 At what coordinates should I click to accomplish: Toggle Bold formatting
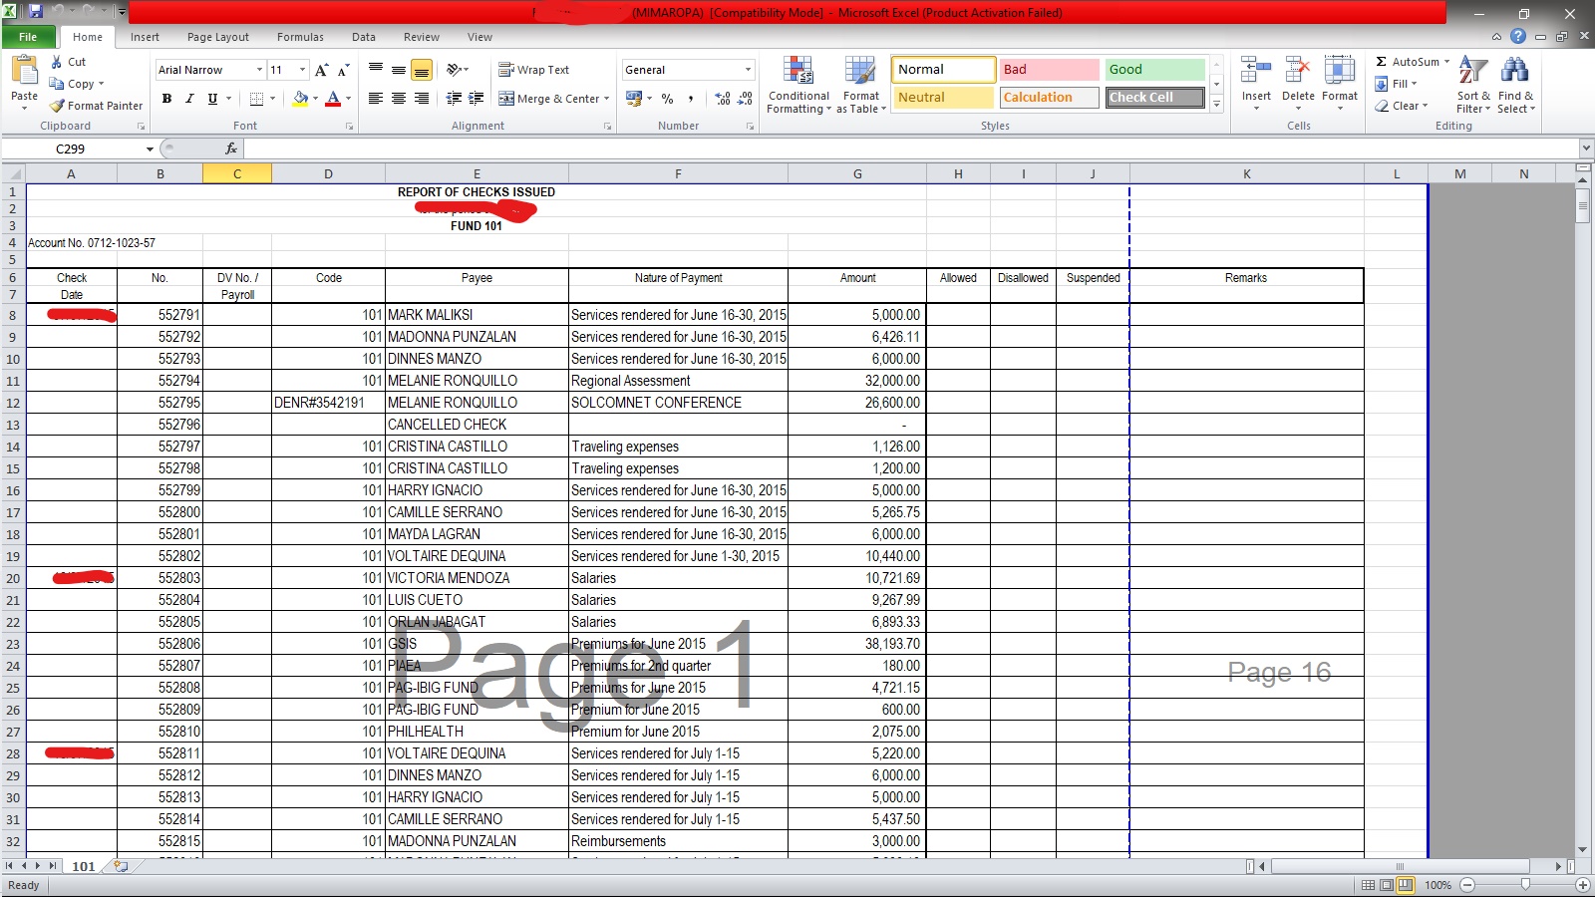[166, 99]
